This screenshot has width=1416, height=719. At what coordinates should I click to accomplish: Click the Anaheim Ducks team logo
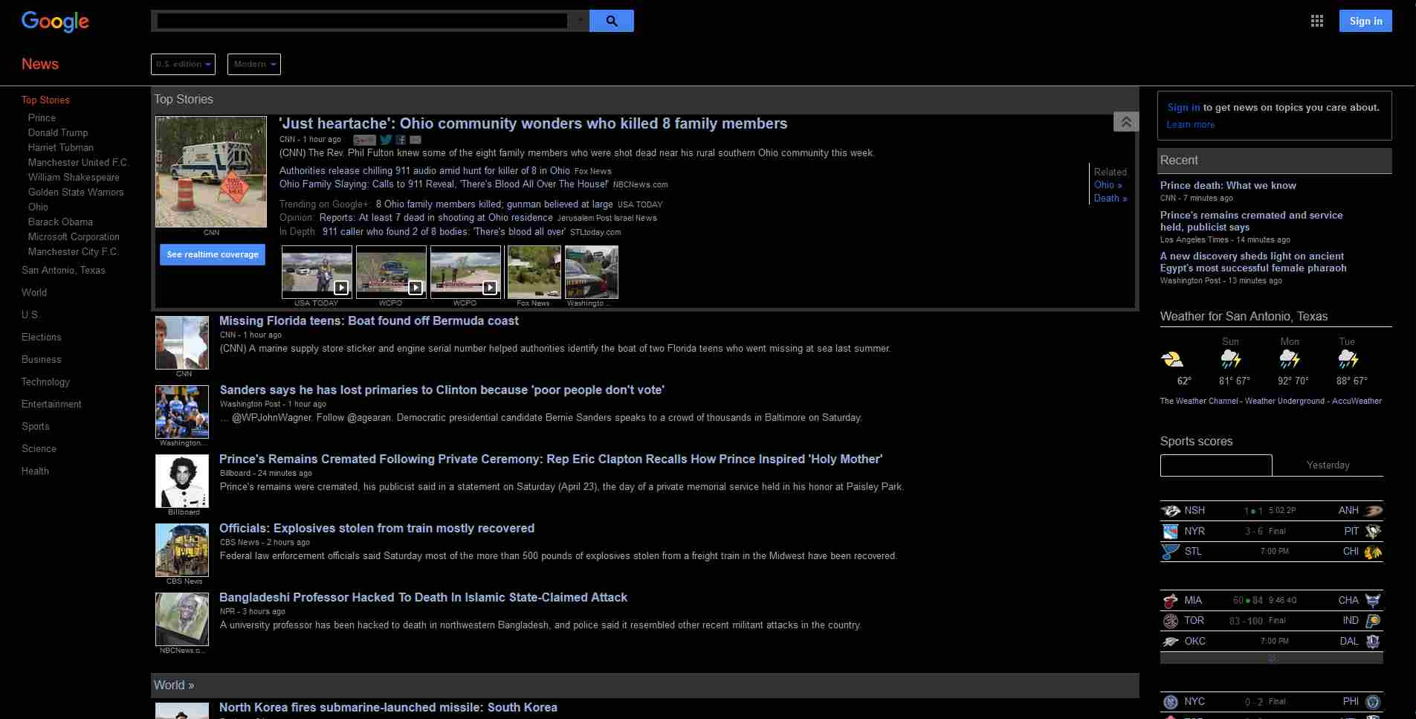(x=1374, y=511)
